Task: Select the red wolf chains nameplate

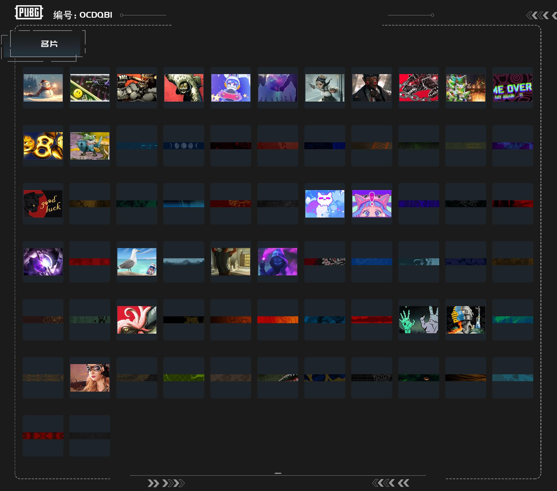Action: pyautogui.click(x=419, y=88)
